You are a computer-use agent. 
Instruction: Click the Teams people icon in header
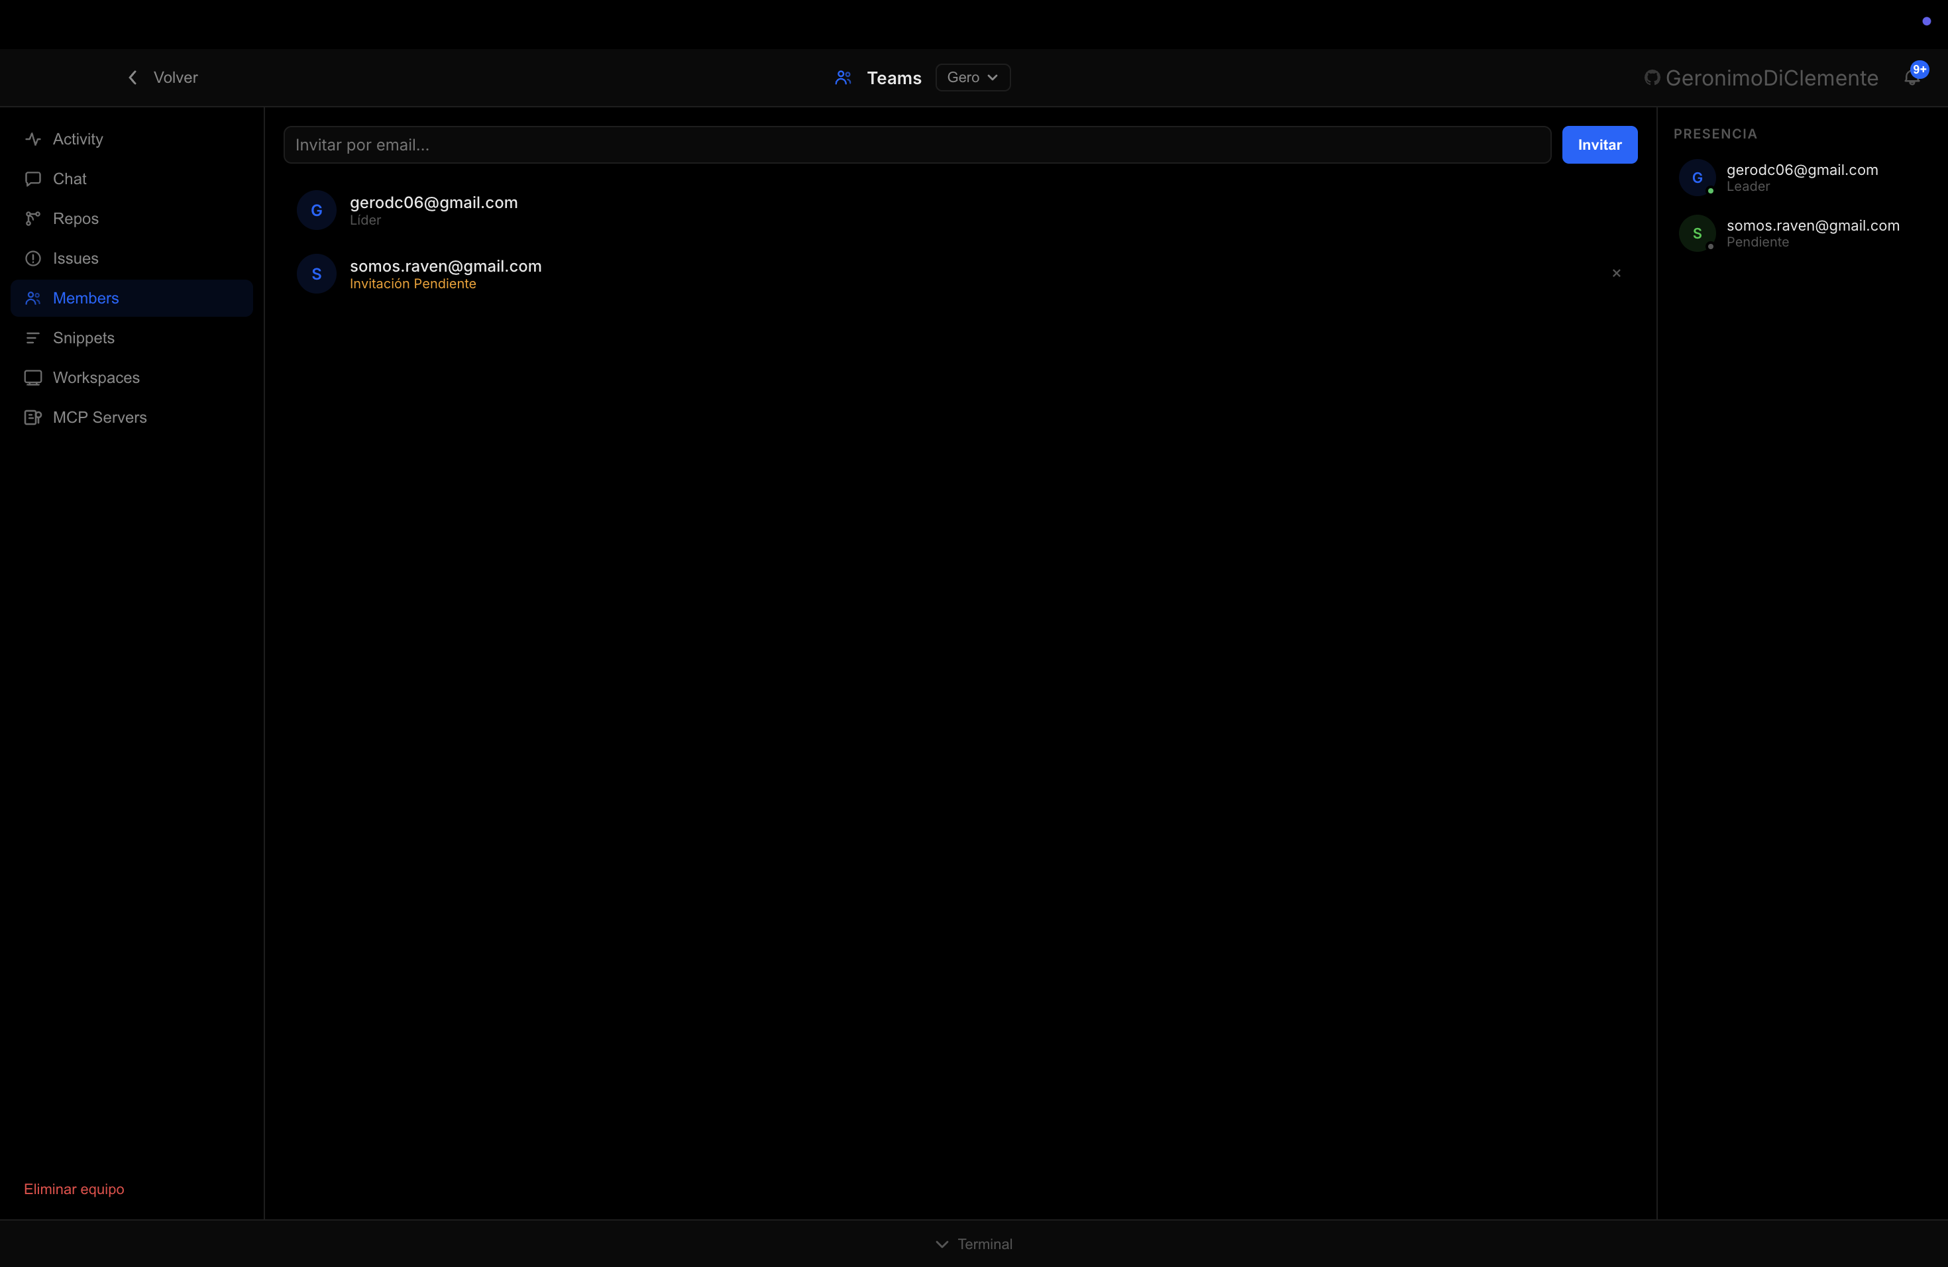[843, 78]
